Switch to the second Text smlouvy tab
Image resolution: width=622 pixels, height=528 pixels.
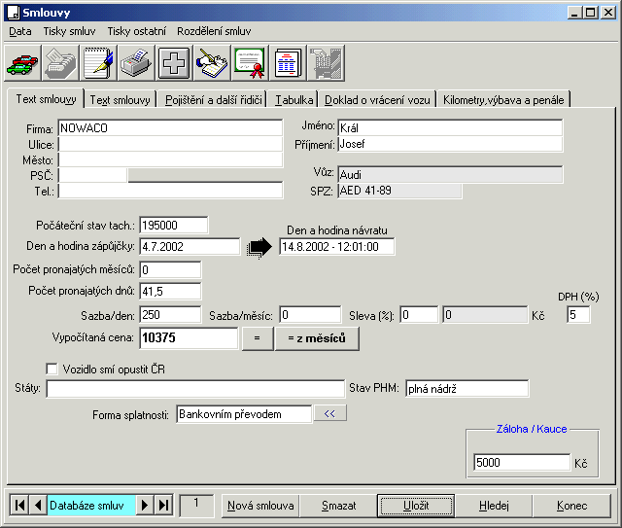[121, 100]
